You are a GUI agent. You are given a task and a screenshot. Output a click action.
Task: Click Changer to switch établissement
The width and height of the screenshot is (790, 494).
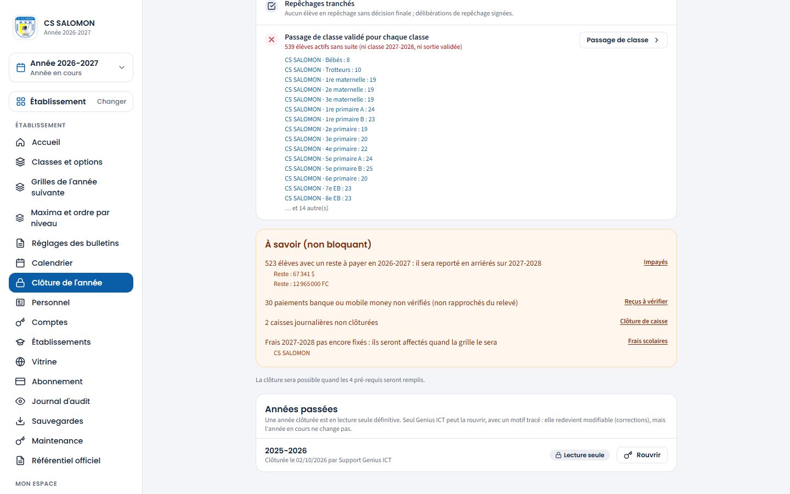tap(111, 102)
